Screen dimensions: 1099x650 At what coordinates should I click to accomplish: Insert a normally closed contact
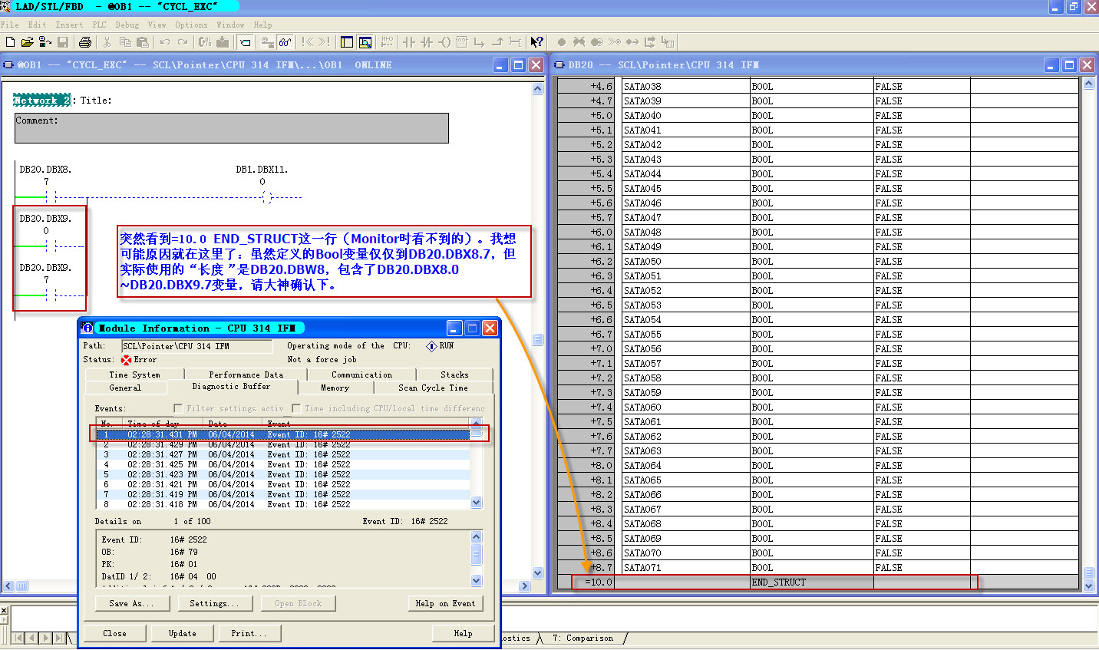427,42
